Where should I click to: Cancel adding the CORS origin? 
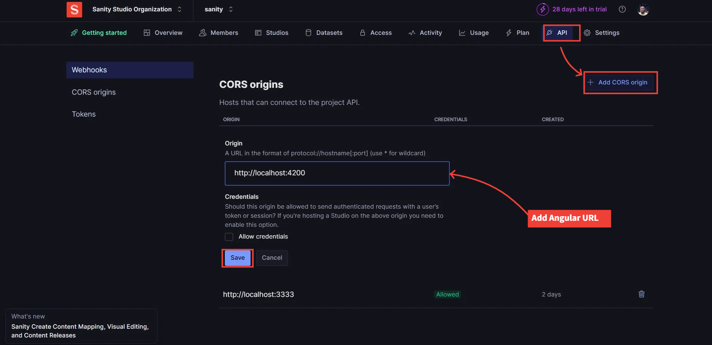[x=272, y=258]
